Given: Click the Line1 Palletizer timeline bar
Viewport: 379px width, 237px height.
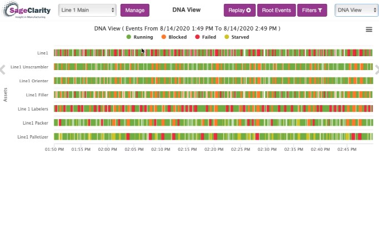Looking at the screenshot, I should click(x=213, y=136).
